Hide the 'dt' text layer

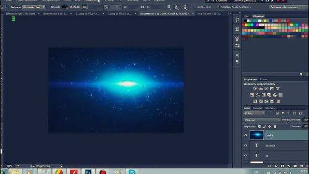pos(246,156)
